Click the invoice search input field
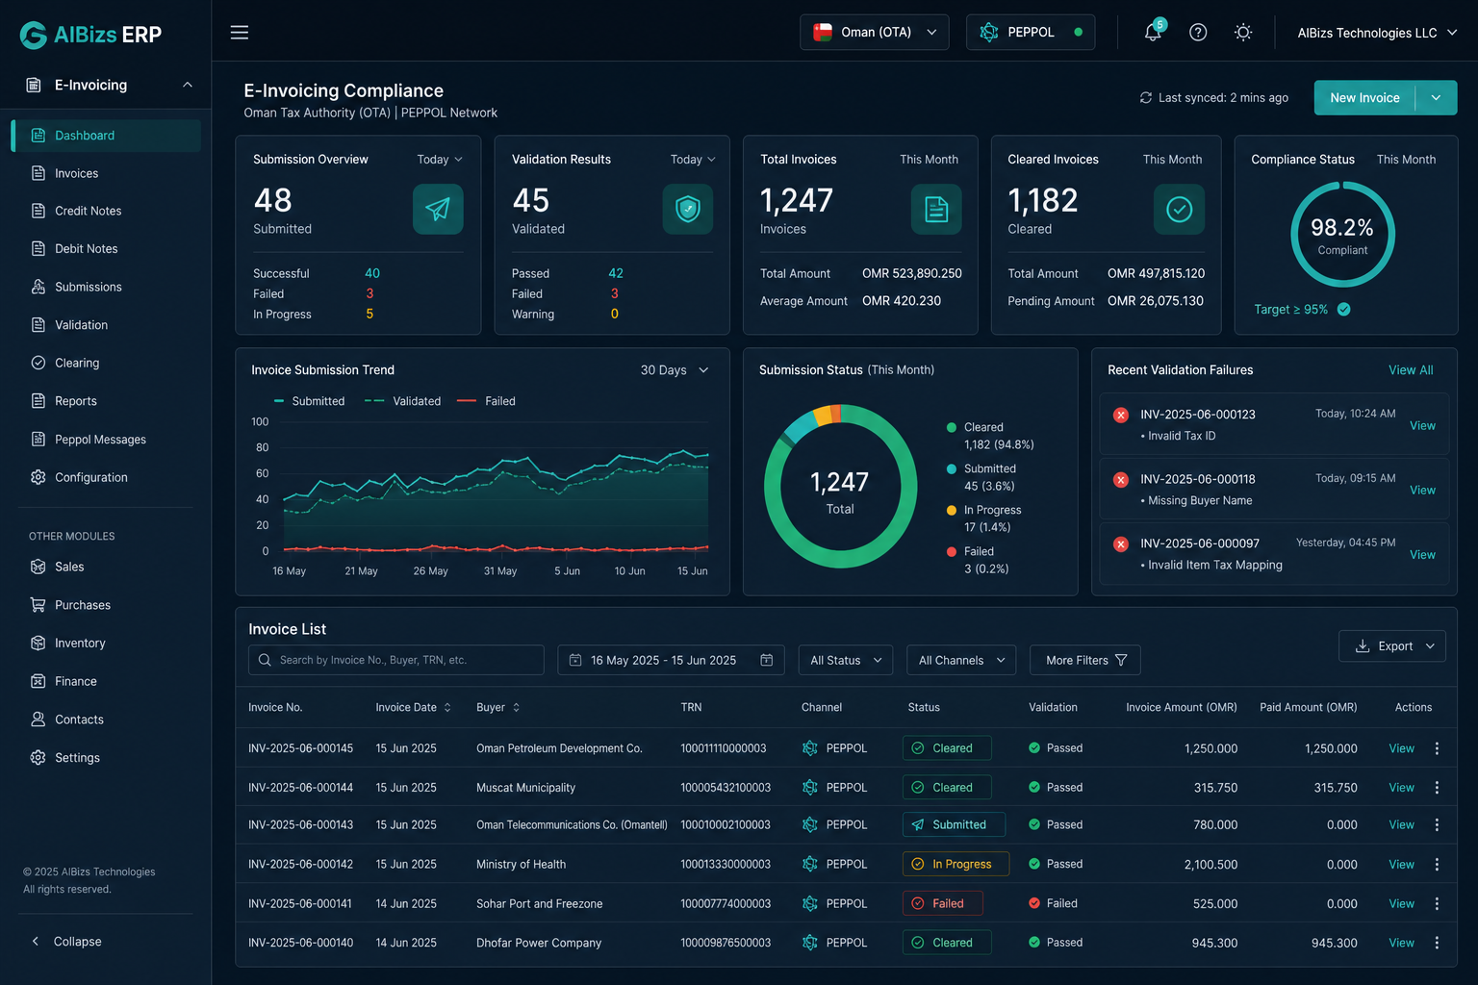Screen dimensions: 1478x985 [x=396, y=660]
